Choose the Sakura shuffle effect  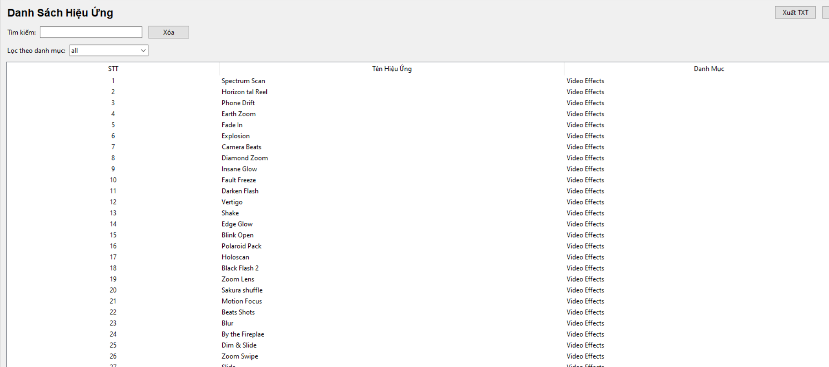[242, 290]
